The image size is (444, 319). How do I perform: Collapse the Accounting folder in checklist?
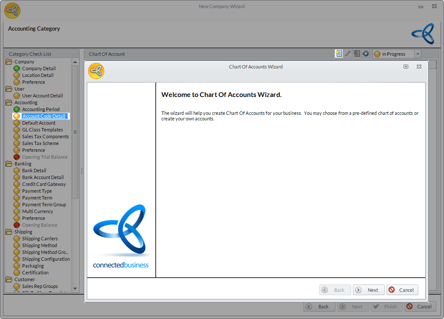click(9, 103)
